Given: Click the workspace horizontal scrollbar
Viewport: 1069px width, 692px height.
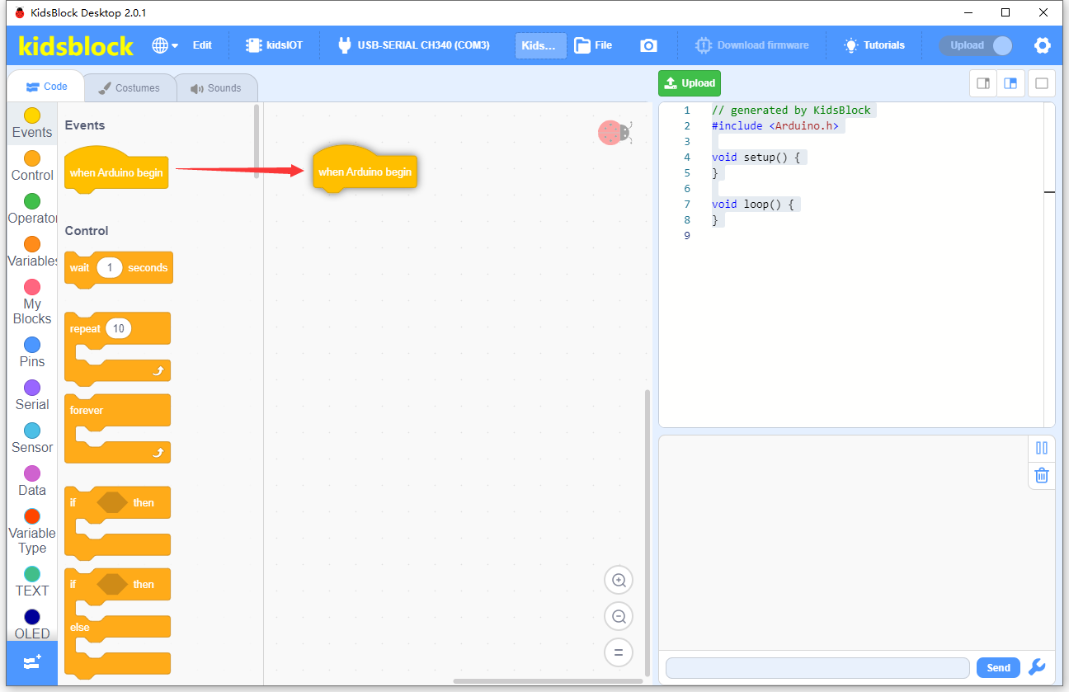Looking at the screenshot, I should pyautogui.click(x=548, y=681).
